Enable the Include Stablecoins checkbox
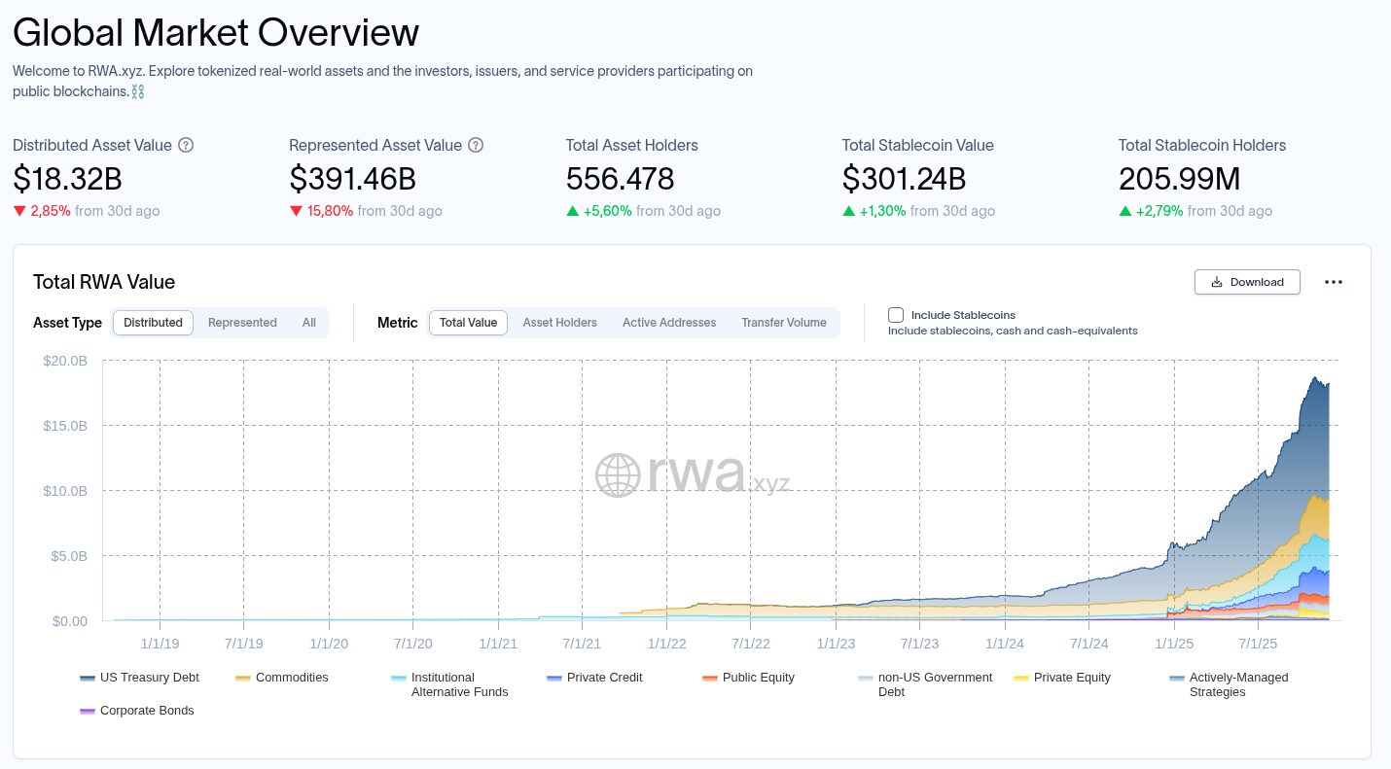 tap(896, 315)
